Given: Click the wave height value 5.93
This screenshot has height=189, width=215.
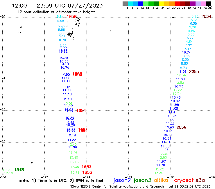Looking at the screenshot, I should click(x=195, y=16).
